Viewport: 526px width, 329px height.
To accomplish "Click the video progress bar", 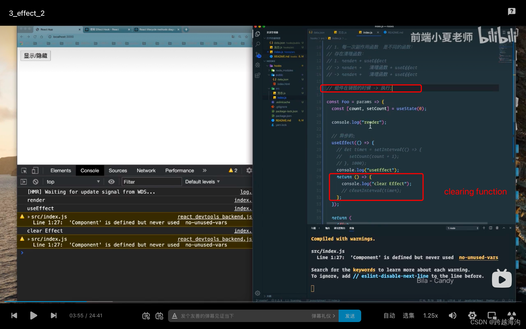I will click(263, 302).
